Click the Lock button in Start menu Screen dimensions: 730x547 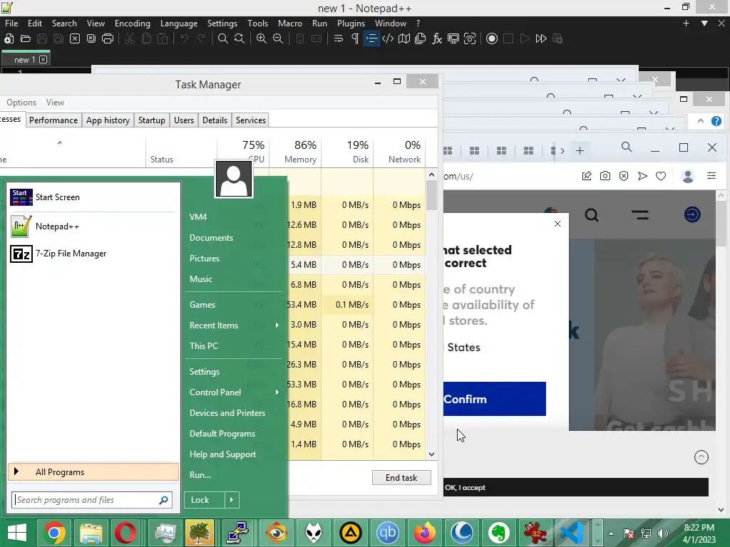[204, 499]
